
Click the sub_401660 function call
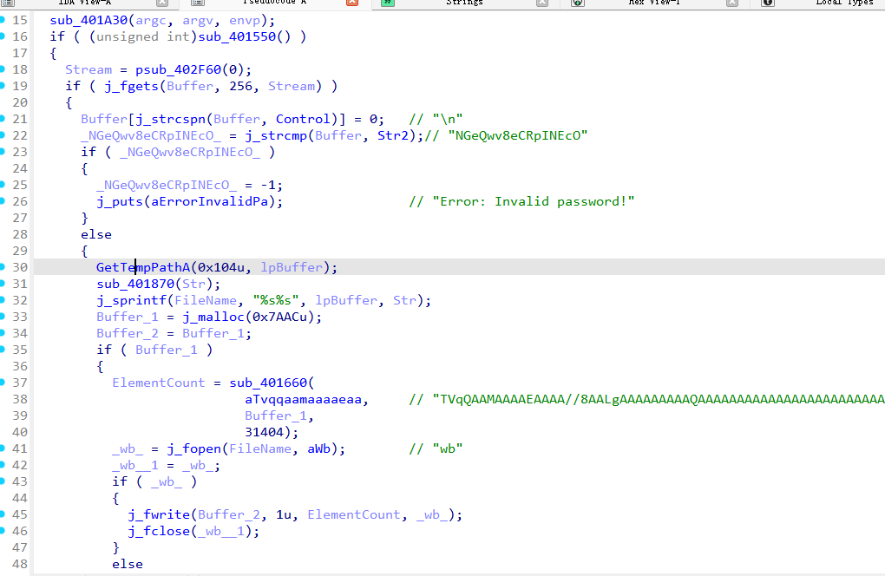tap(268, 383)
